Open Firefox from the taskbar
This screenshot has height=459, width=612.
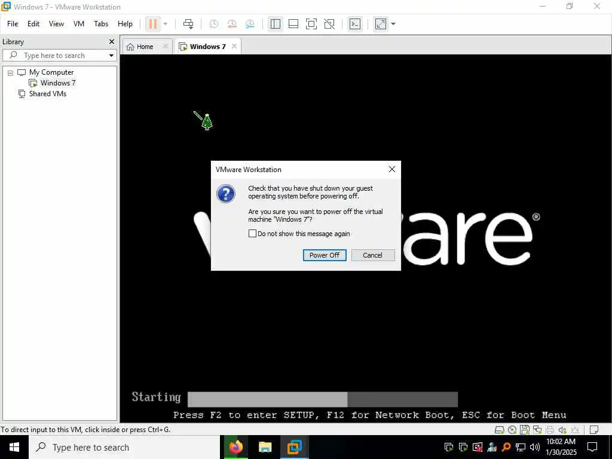(x=235, y=447)
